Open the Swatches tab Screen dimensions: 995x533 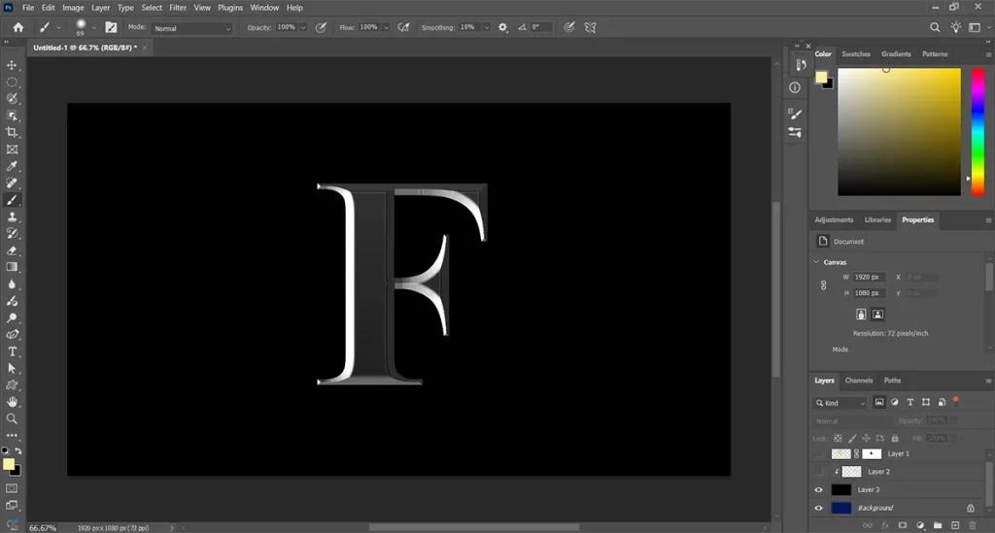856,54
